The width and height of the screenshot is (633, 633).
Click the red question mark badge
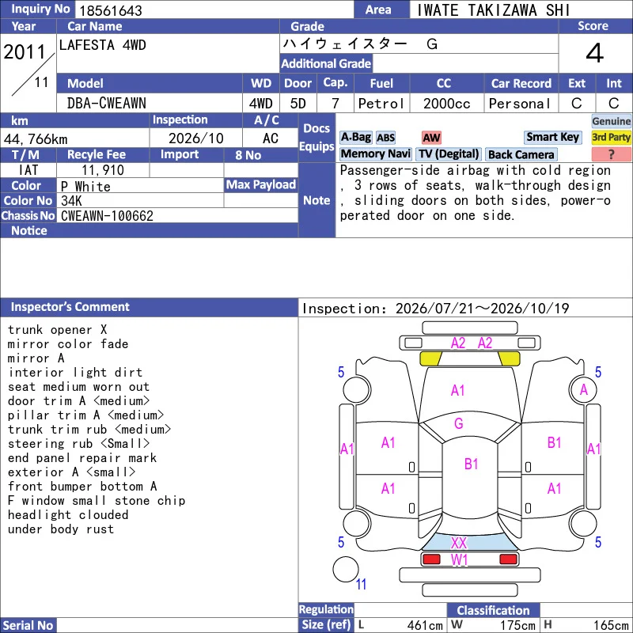[611, 154]
